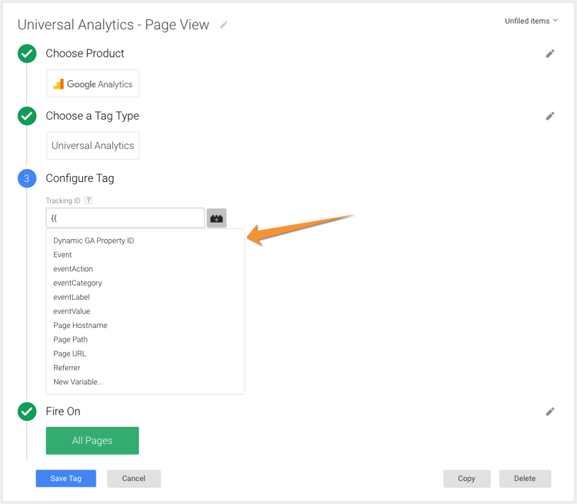Viewport: 577px width, 504px height.
Task: Select Dynamic GA Property ID variable
Action: [x=94, y=241]
